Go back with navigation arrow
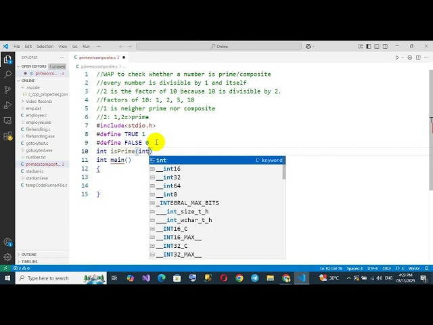 121,47
